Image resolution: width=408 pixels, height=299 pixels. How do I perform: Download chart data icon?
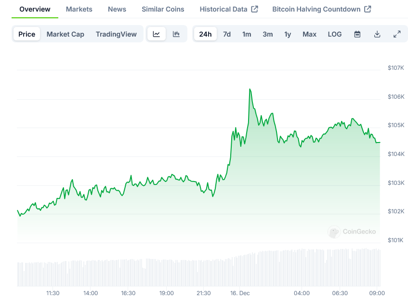pos(377,34)
